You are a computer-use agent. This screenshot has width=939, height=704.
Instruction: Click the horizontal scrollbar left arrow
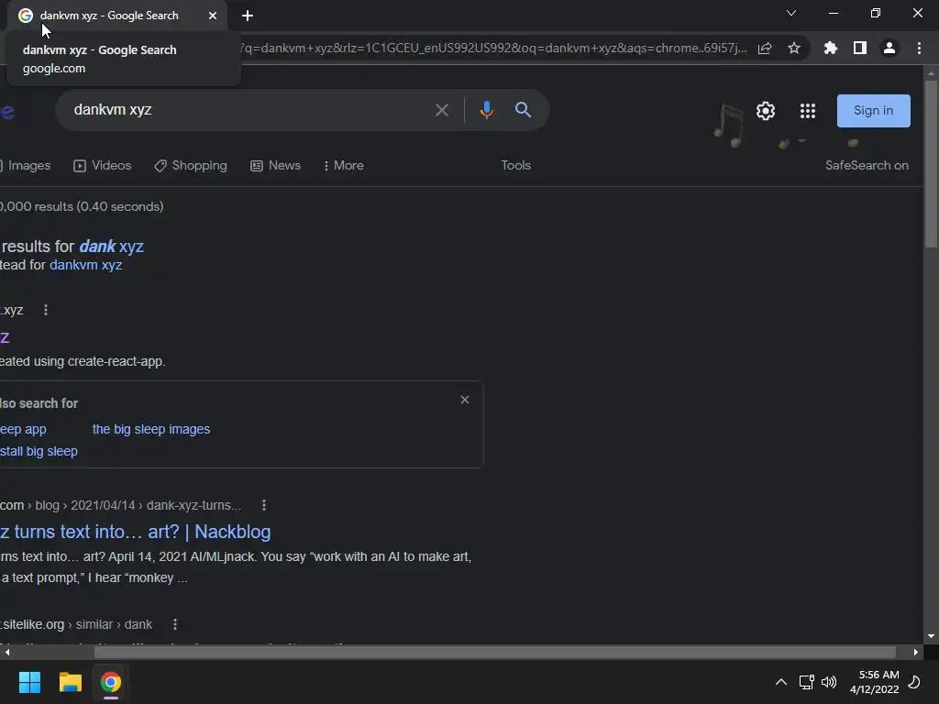7,652
